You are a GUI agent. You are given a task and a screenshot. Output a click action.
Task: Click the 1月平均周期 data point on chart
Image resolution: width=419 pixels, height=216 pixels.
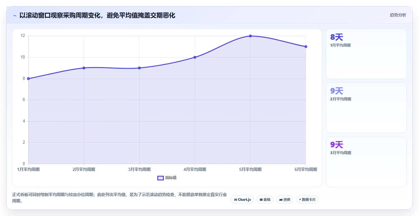pyautogui.click(x=28, y=79)
